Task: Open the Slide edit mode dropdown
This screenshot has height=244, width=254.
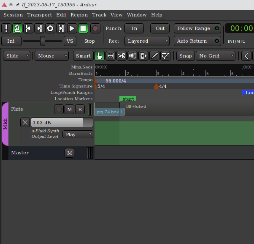Action: [17, 56]
